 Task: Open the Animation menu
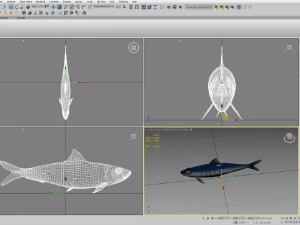(x=11, y=2)
